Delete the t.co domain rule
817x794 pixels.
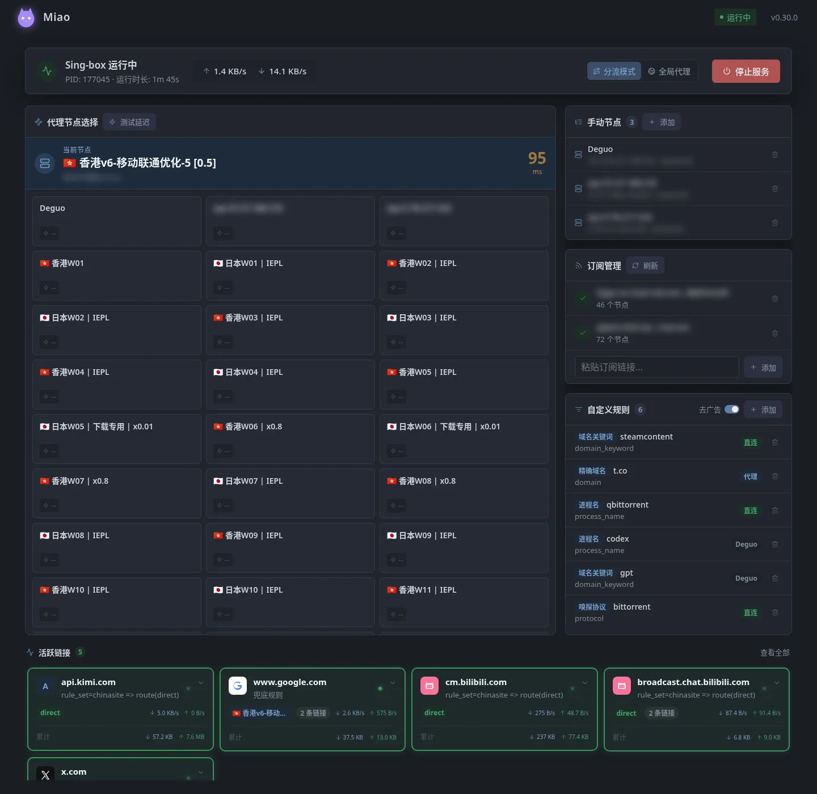pos(775,476)
